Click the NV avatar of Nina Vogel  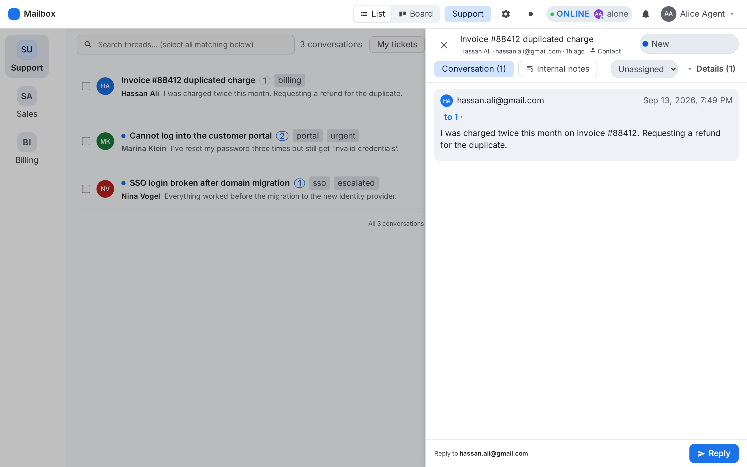point(105,189)
